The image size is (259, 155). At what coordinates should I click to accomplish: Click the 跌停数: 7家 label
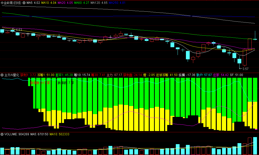[66, 83]
